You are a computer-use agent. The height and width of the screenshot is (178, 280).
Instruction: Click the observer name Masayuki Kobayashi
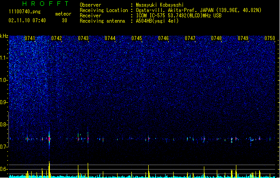(160, 5)
